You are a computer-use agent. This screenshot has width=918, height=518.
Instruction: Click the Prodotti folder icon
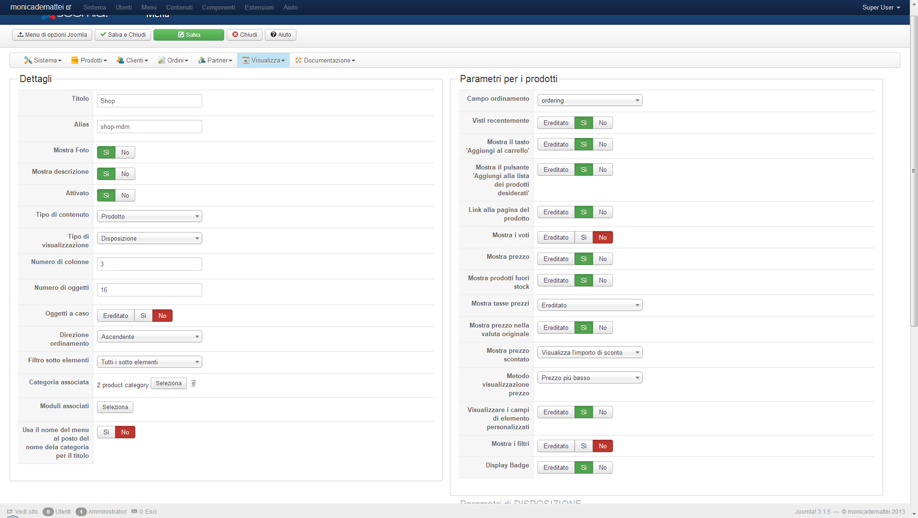tap(75, 60)
